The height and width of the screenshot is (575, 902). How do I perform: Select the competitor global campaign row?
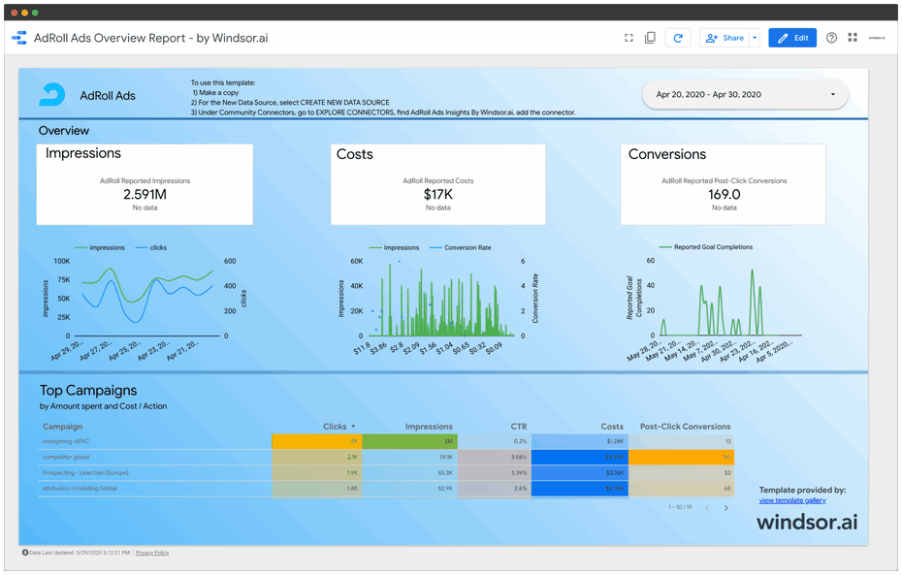point(385,457)
